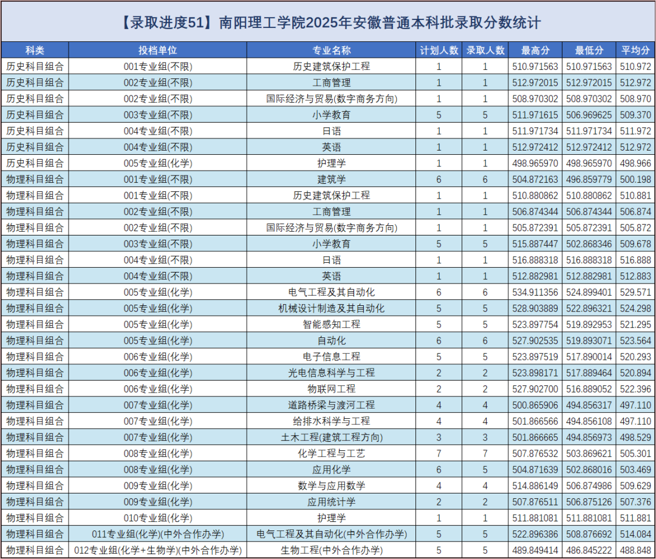Screen dimensions: 656x559
Task: Select the 数学与应用数学 cell
Action: tap(332, 486)
